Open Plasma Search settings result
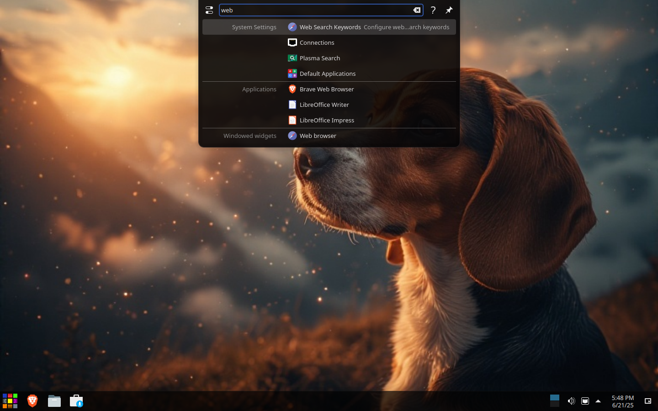658x411 pixels. 329,58
